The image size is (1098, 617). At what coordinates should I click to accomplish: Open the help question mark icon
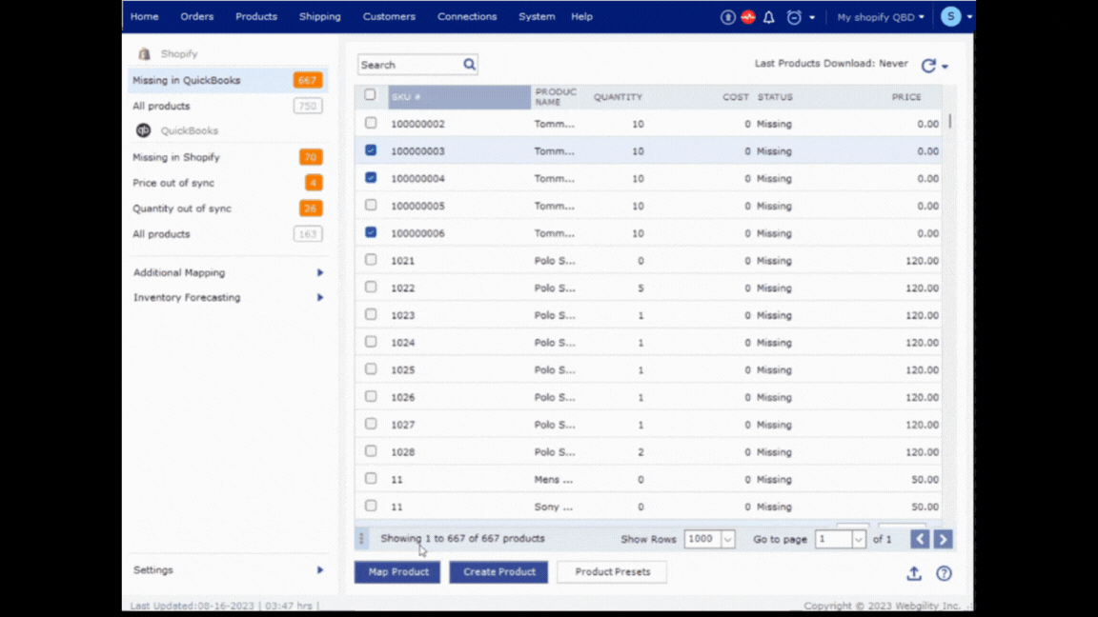pyautogui.click(x=944, y=573)
